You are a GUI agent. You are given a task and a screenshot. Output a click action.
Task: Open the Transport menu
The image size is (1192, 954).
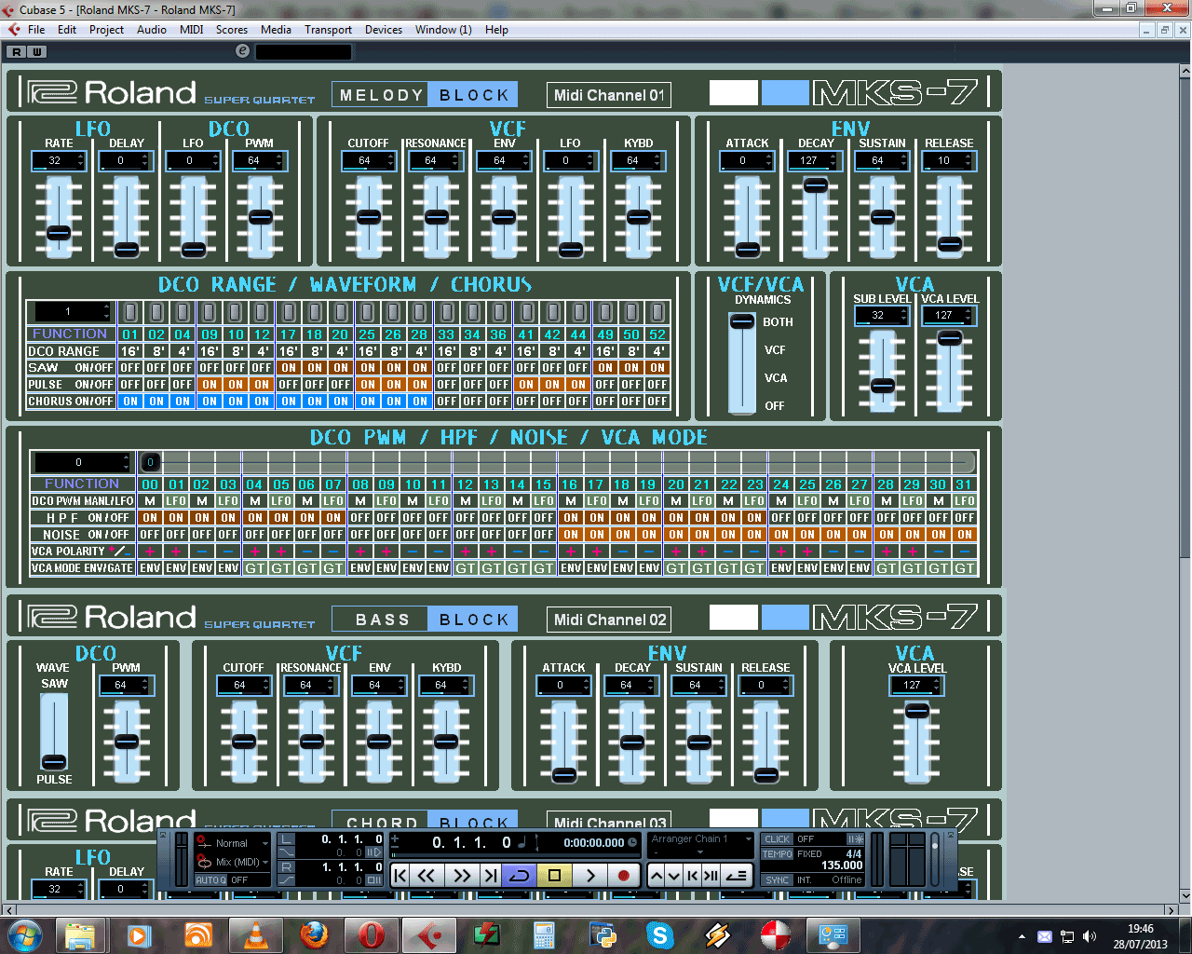click(328, 30)
